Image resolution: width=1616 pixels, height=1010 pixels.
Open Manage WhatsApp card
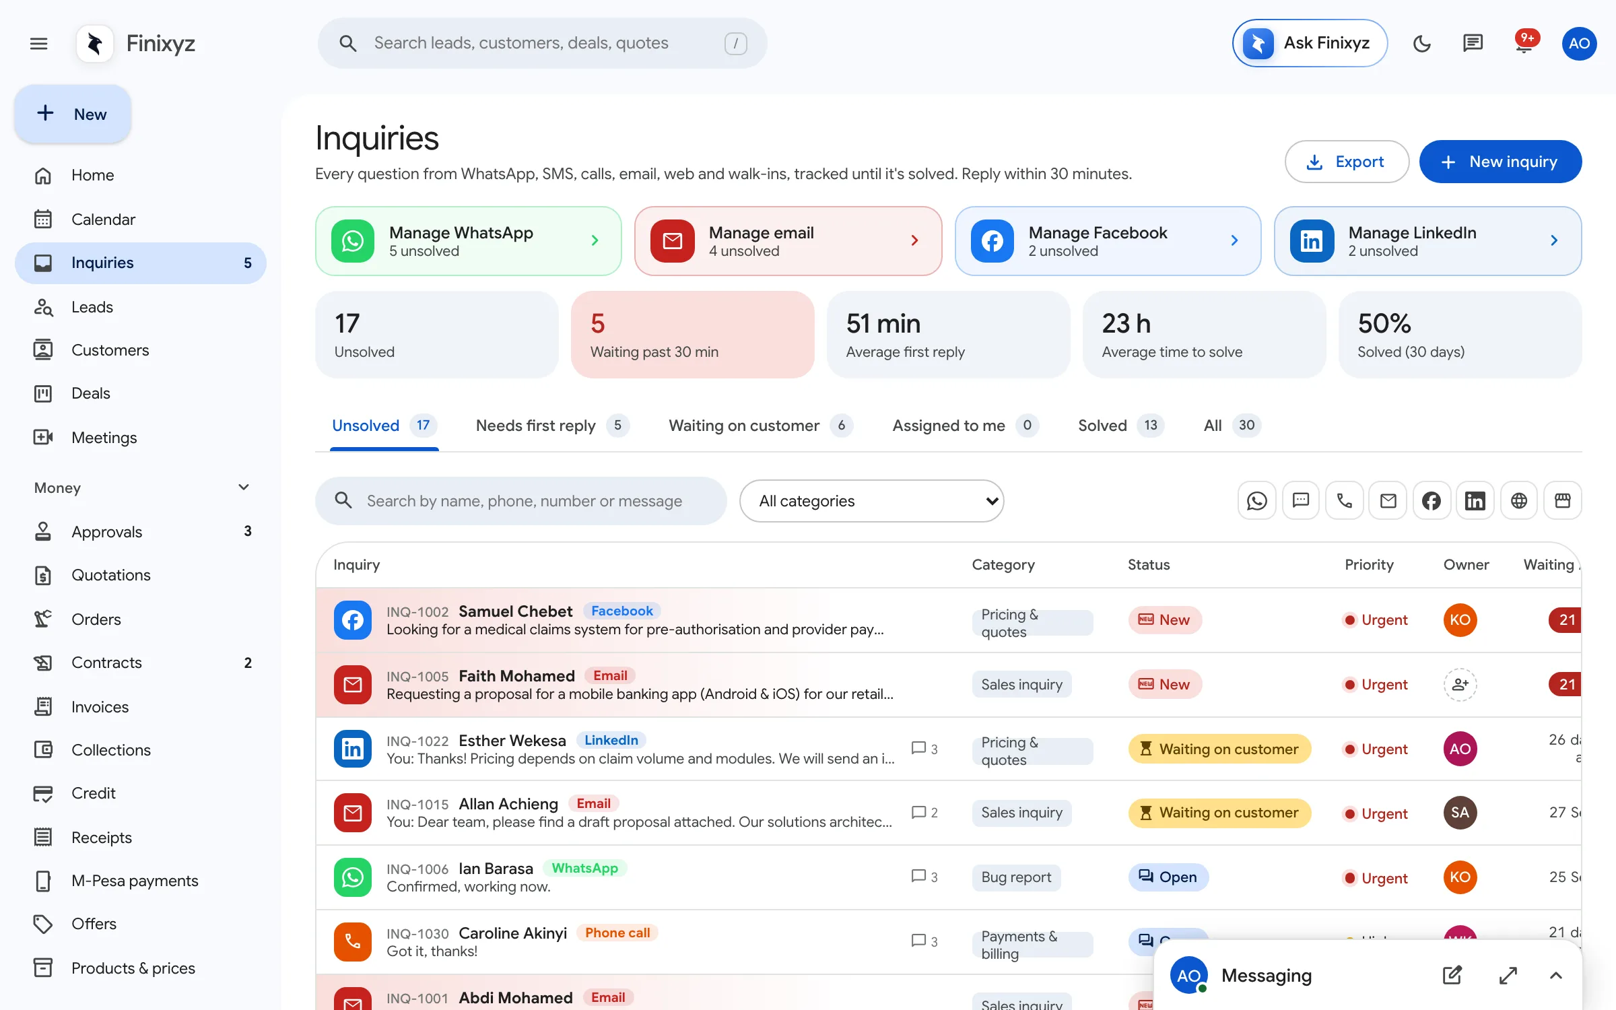[468, 241]
